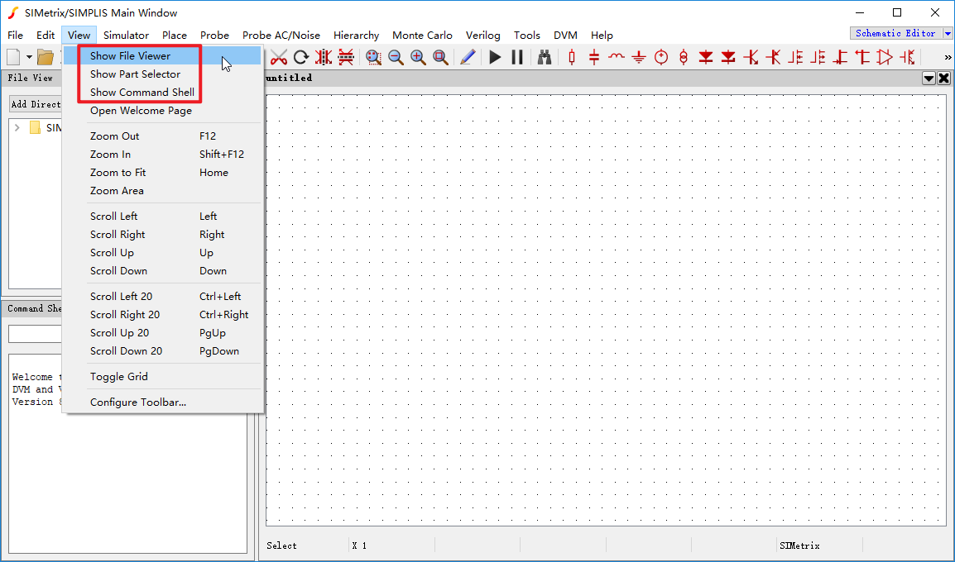Image resolution: width=955 pixels, height=562 pixels.
Task: Open the Probe menu
Action: [x=214, y=36]
